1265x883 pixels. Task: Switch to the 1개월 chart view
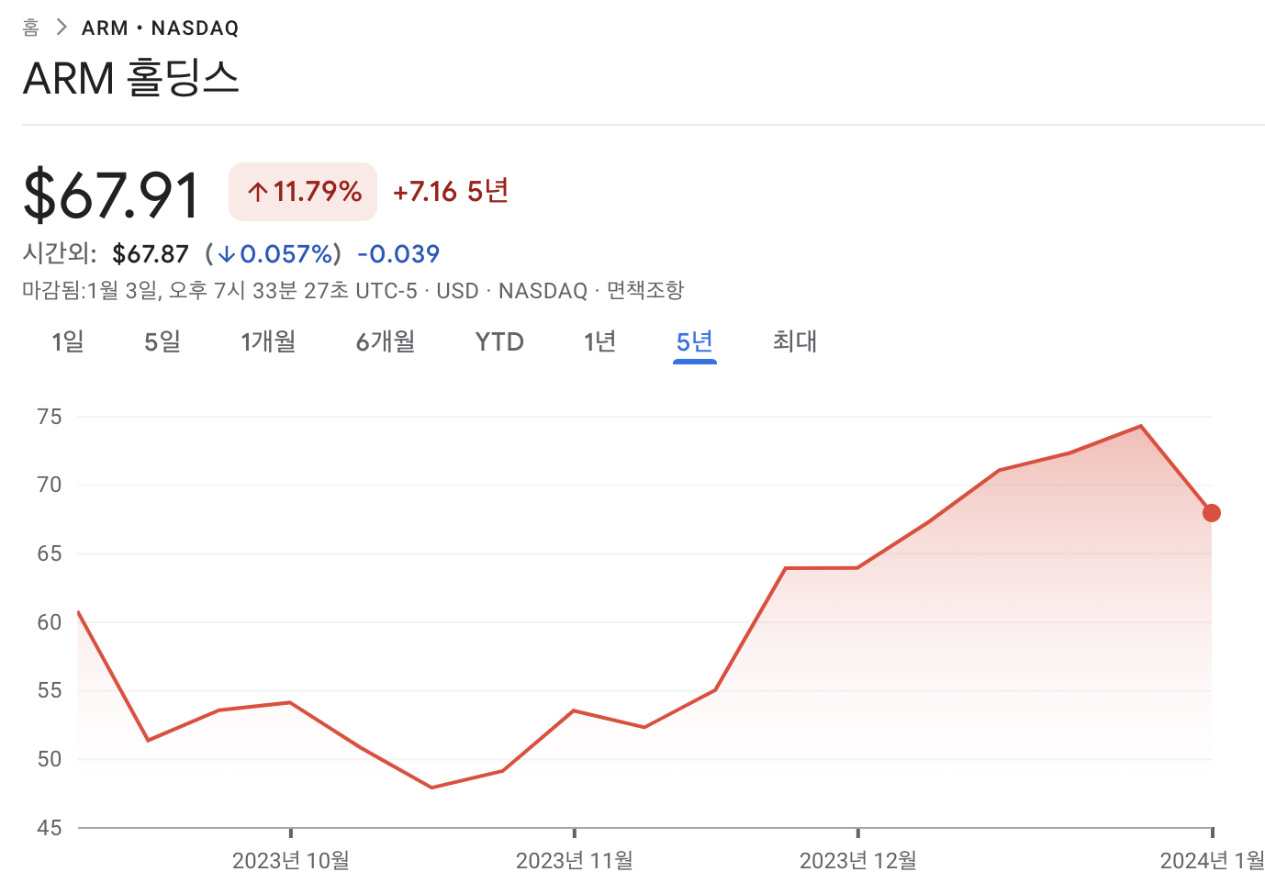tap(268, 341)
